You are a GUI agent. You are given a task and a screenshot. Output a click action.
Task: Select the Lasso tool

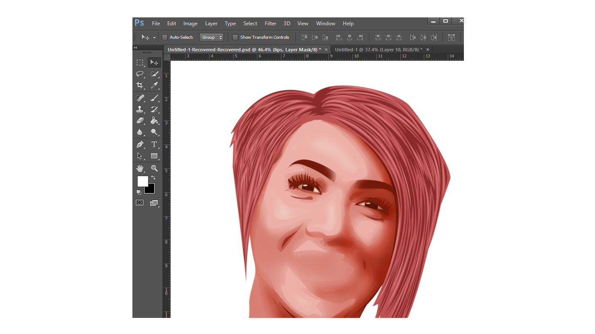[140, 74]
